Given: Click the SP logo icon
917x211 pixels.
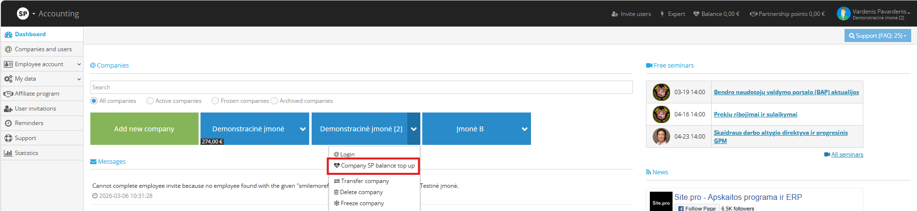Looking at the screenshot, I should point(23,14).
